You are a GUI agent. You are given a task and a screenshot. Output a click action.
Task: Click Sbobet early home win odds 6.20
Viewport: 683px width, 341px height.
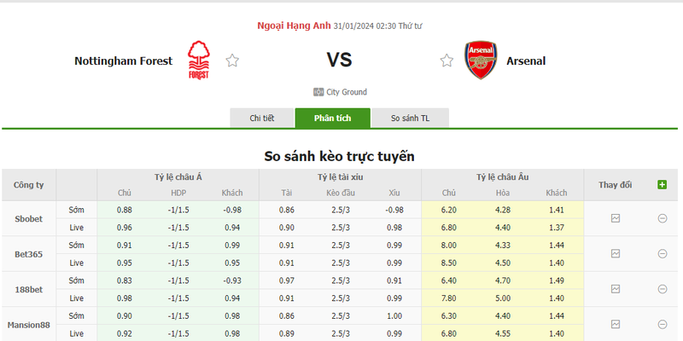[449, 210]
